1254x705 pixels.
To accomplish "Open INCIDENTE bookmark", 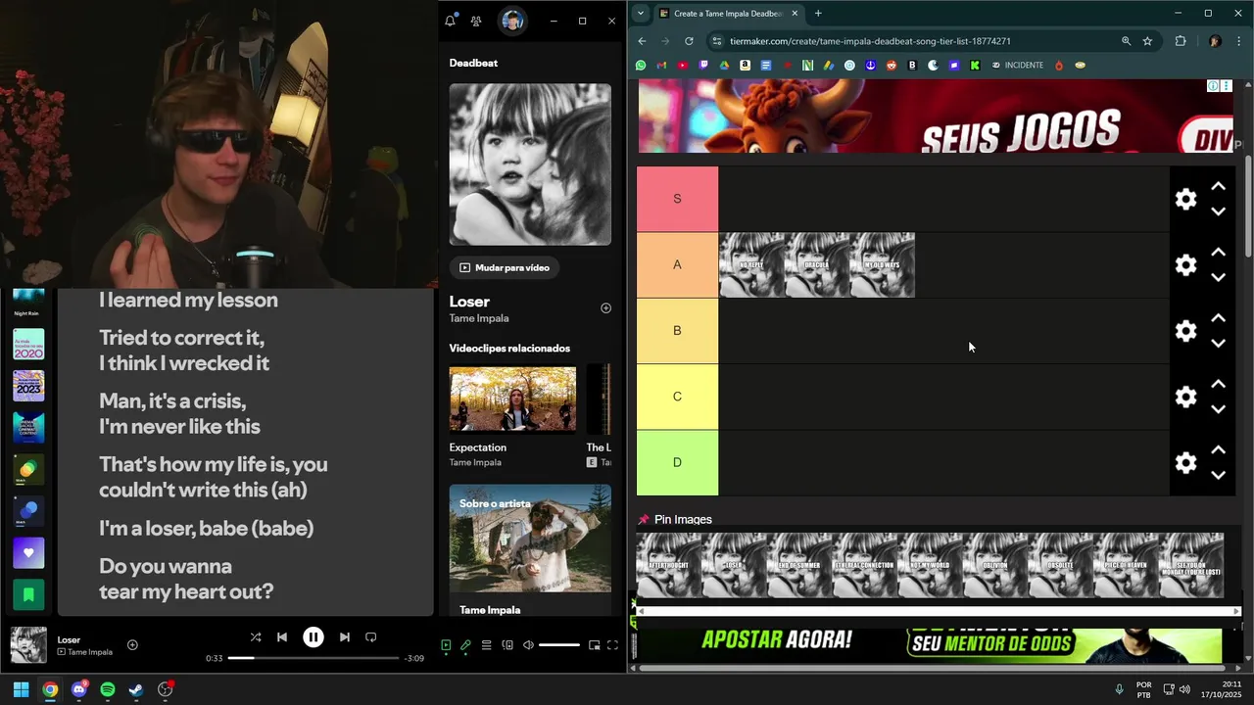I will click(x=1017, y=66).
